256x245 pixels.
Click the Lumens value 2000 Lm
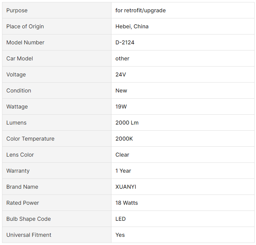pos(127,122)
